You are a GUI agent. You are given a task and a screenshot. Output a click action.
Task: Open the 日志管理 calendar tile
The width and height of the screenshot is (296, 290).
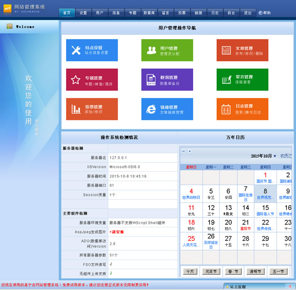(x=242, y=109)
